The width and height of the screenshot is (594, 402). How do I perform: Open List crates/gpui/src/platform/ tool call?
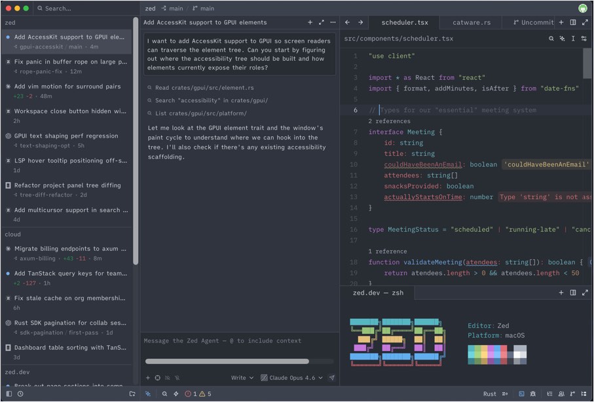tap(197, 113)
